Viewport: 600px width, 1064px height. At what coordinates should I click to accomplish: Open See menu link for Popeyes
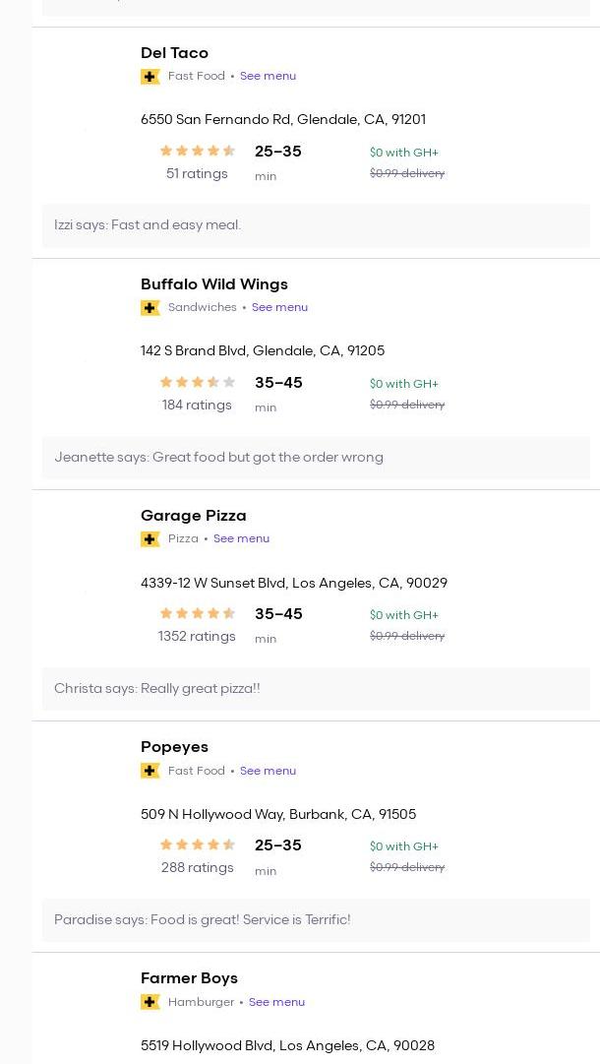coord(268,771)
